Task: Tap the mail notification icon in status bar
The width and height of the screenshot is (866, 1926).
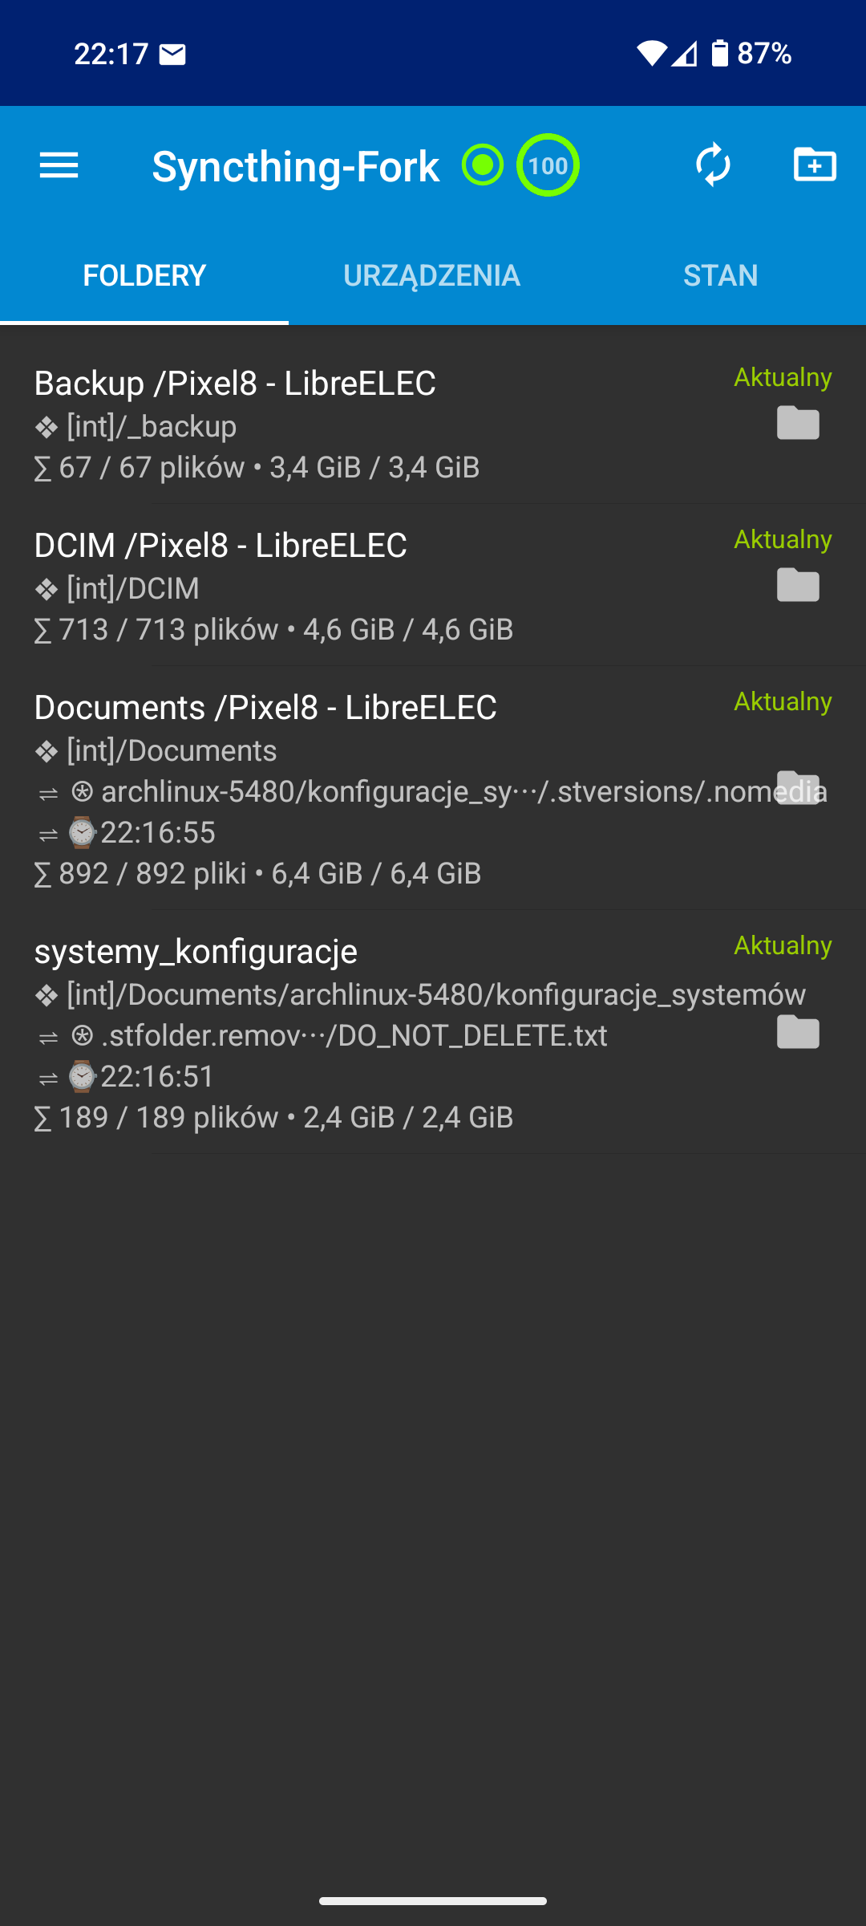Action: [x=172, y=54]
